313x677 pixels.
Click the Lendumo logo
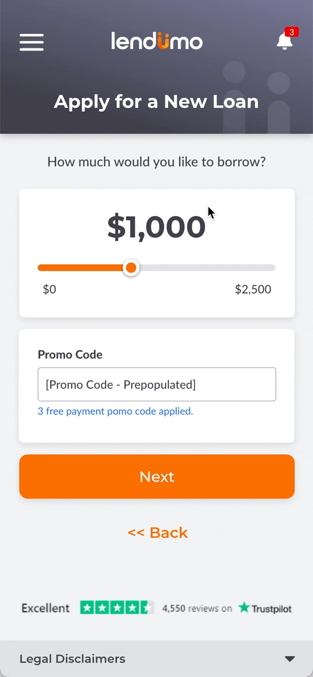(156, 41)
